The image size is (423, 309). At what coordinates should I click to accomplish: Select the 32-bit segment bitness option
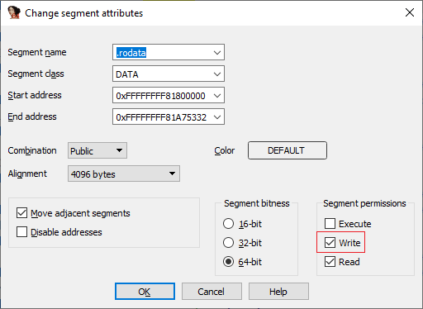pyautogui.click(x=228, y=243)
